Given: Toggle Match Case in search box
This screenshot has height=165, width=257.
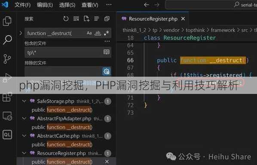Looking at the screenshot, I should point(89,33).
